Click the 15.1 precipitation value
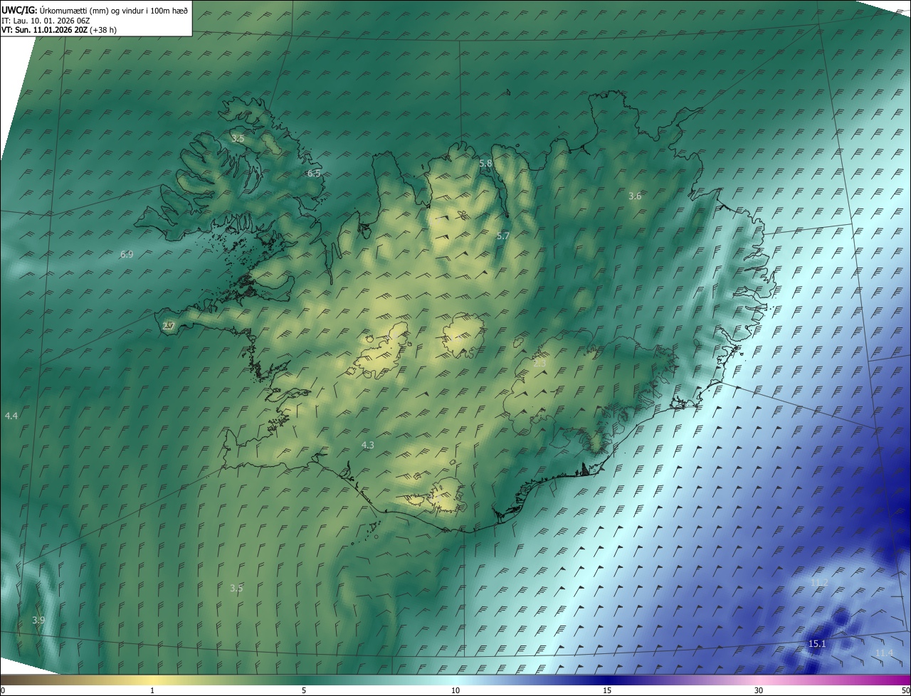The height and width of the screenshot is (696, 911). 817,643
